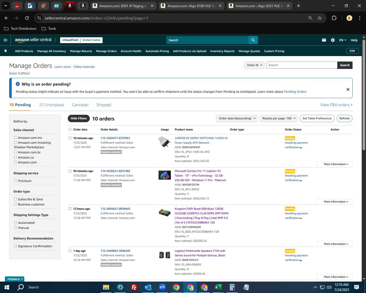Image resolution: width=366 pixels, height=293 pixels.
Task: Open Automate Pricing menu item
Action: (x=157, y=51)
